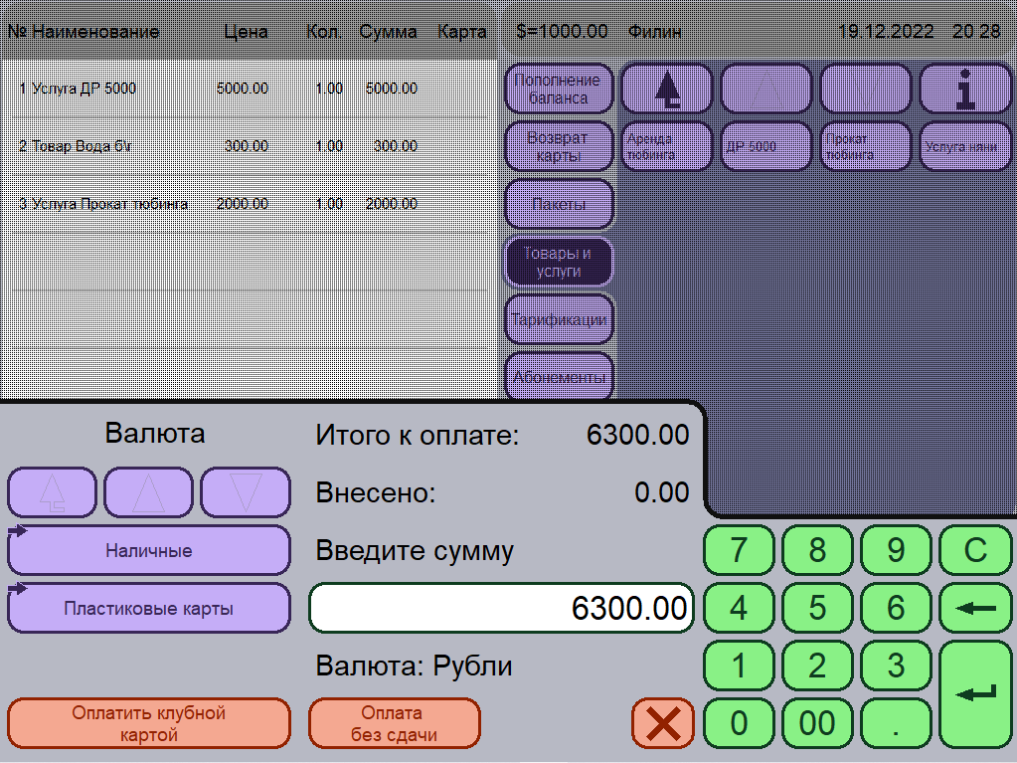The height and width of the screenshot is (763, 1017).
Task: Select Пластиковые карты payment method
Action: click(148, 609)
